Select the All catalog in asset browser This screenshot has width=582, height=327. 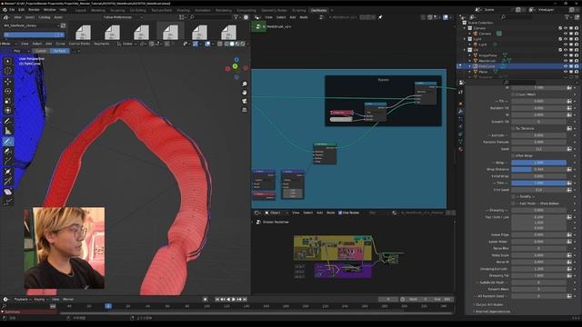pyautogui.click(x=34, y=35)
